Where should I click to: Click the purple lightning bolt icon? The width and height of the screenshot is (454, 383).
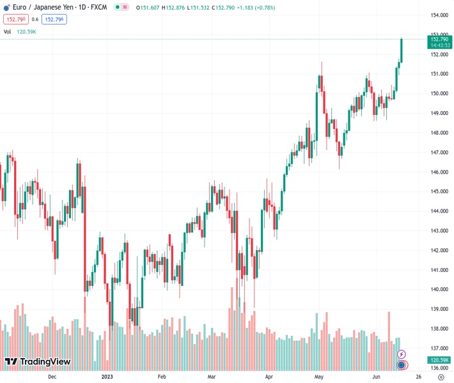click(402, 354)
